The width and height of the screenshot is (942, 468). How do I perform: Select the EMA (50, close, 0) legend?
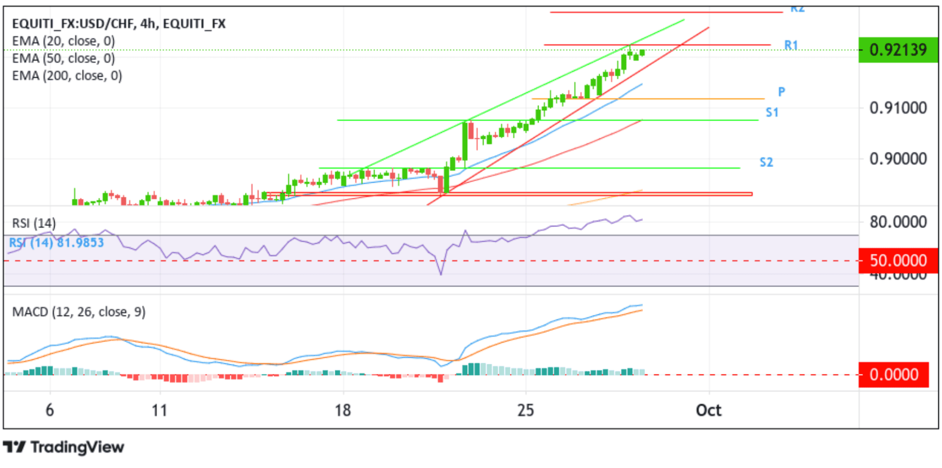click(x=63, y=58)
